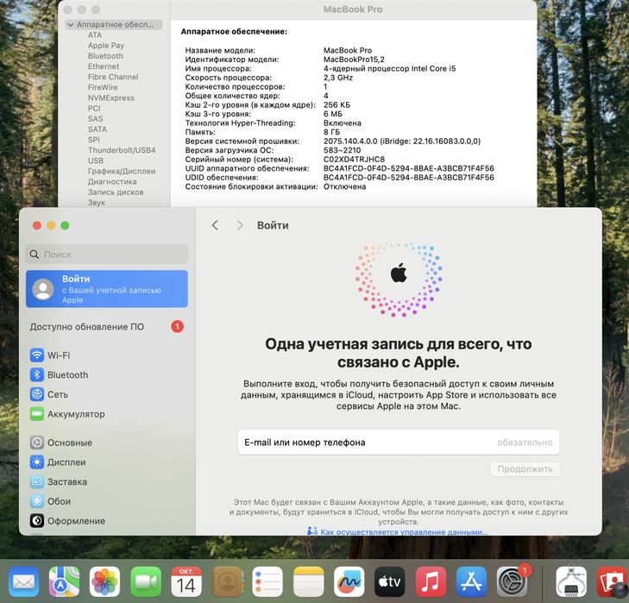The width and height of the screenshot is (629, 603).
Task: Select Ethernet in System Information sidebar
Action: point(104,66)
